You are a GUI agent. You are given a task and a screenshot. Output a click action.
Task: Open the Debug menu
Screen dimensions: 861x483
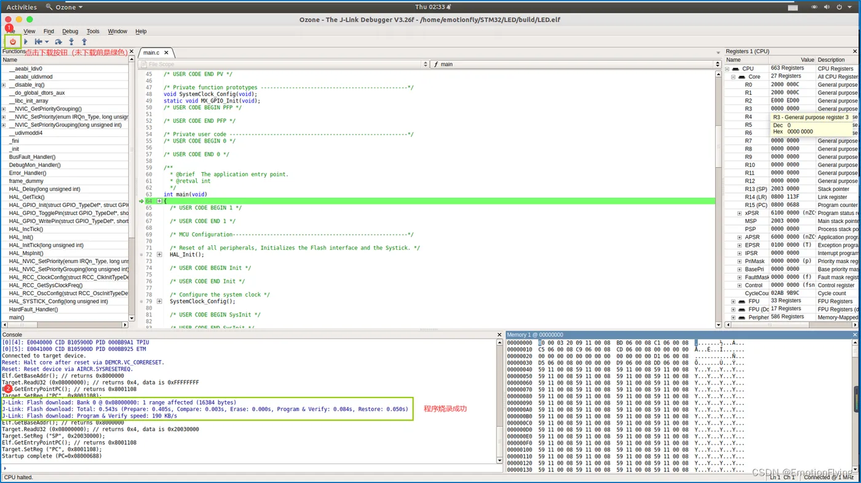pyautogui.click(x=70, y=31)
